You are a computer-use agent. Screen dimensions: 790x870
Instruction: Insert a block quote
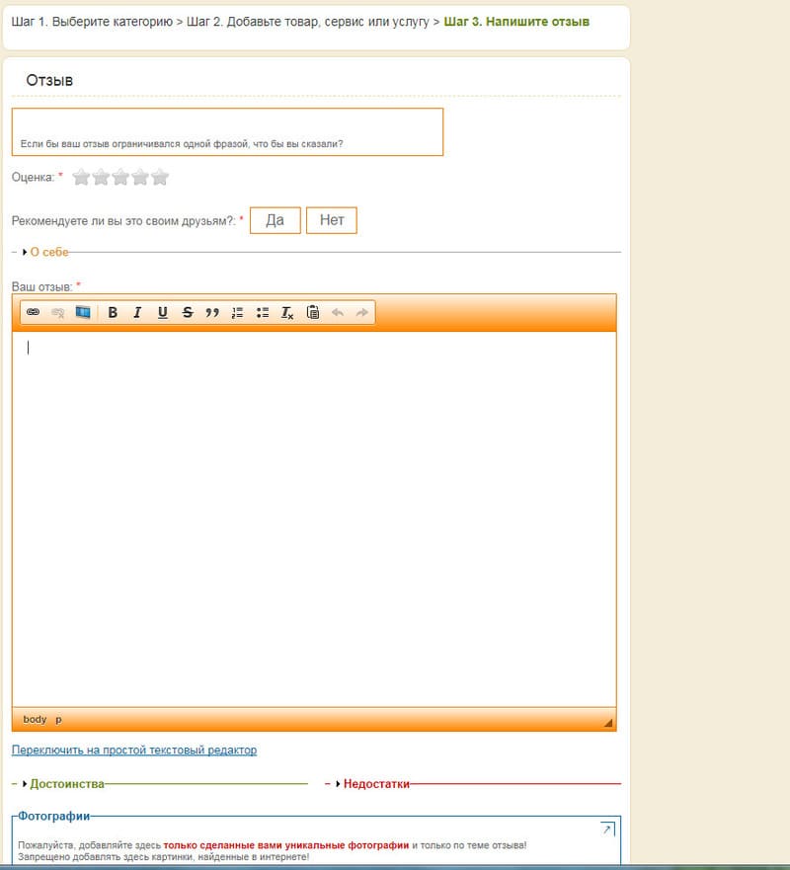pos(211,313)
